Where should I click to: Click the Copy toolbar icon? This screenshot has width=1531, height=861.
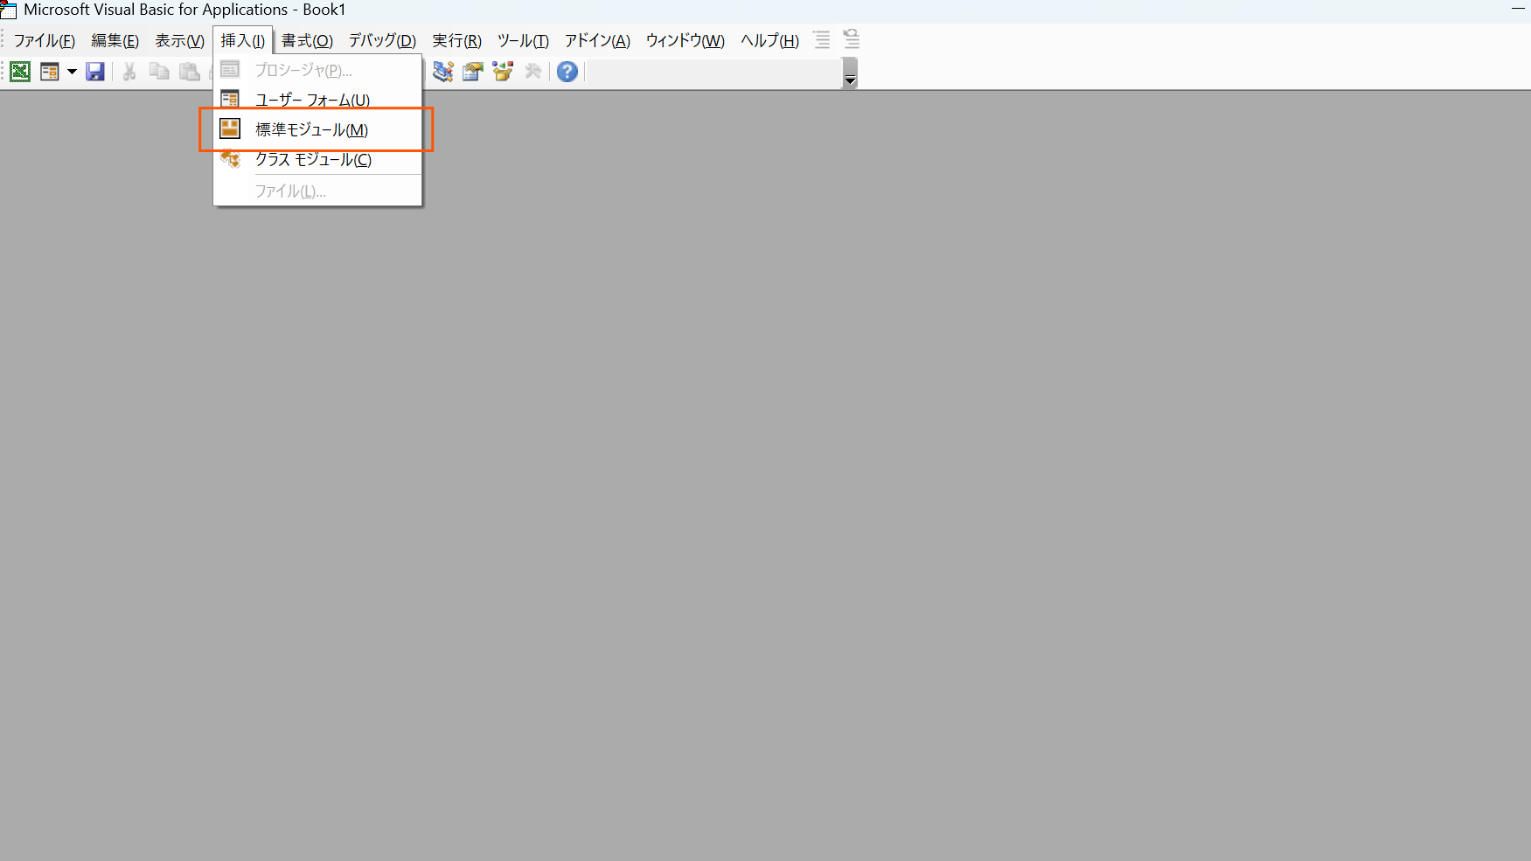[159, 72]
